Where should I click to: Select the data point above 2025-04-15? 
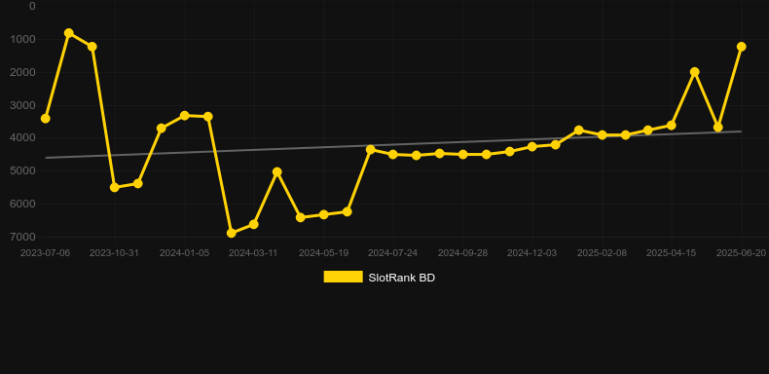[x=672, y=126]
